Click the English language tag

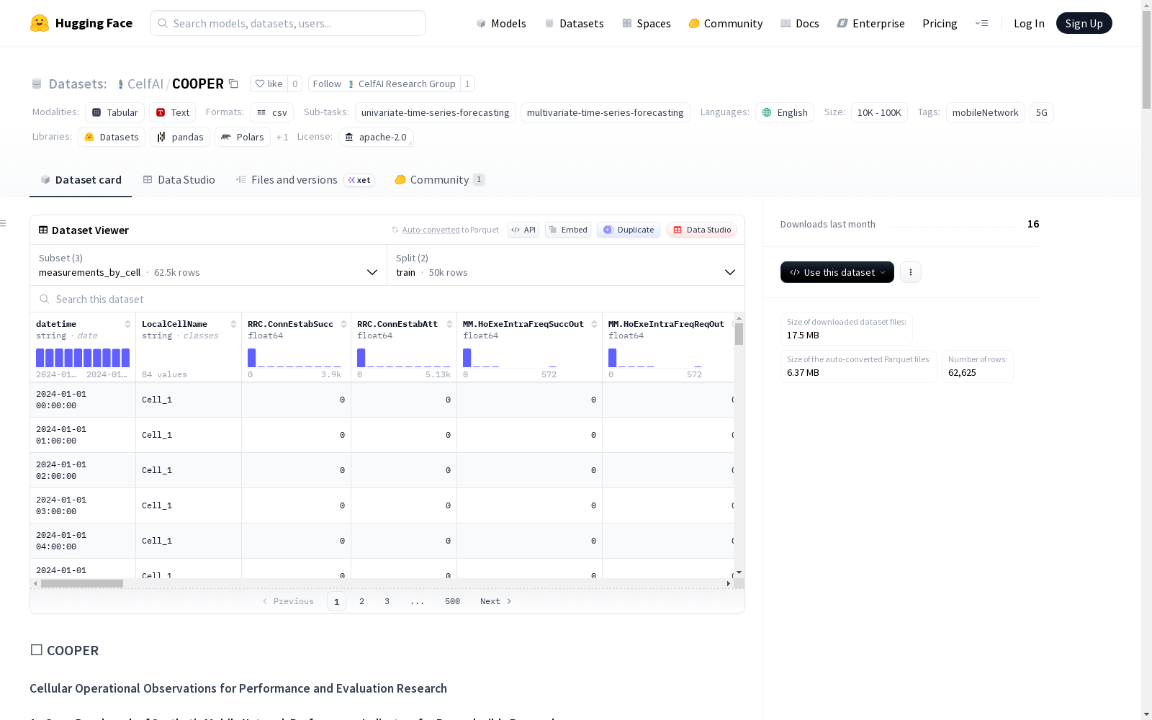785,112
